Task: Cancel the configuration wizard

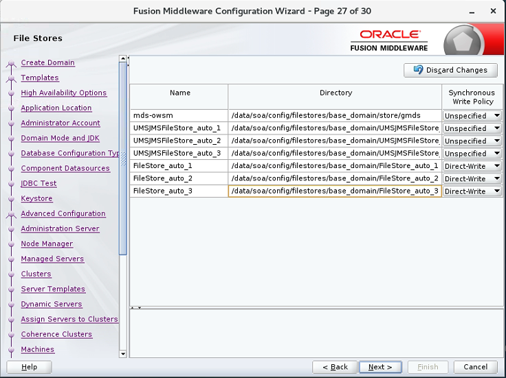Action: (x=475, y=367)
